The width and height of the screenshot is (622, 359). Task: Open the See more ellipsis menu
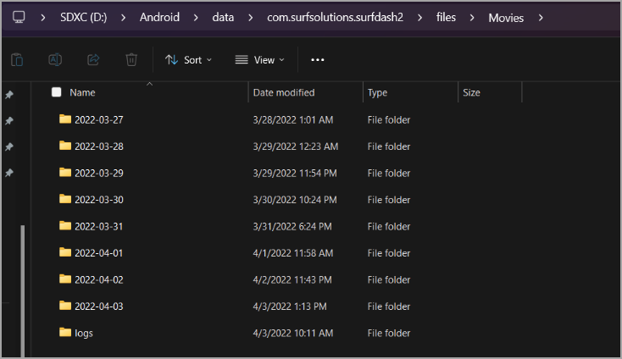318,60
